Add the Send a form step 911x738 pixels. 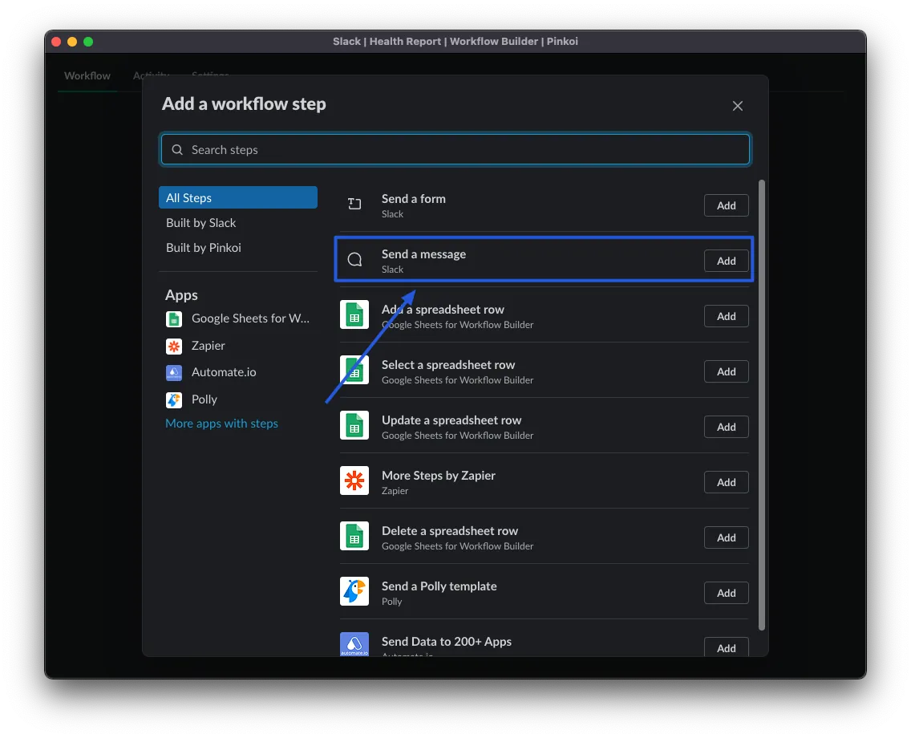click(726, 205)
